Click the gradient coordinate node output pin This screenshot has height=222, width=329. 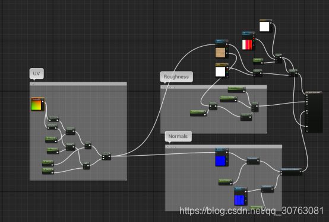[x=43, y=102]
